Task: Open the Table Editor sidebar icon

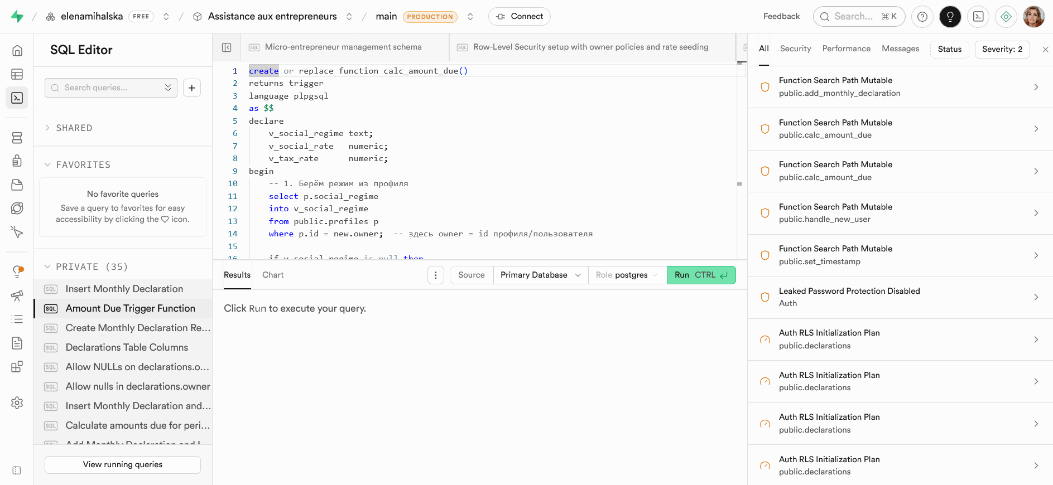Action: [17, 74]
